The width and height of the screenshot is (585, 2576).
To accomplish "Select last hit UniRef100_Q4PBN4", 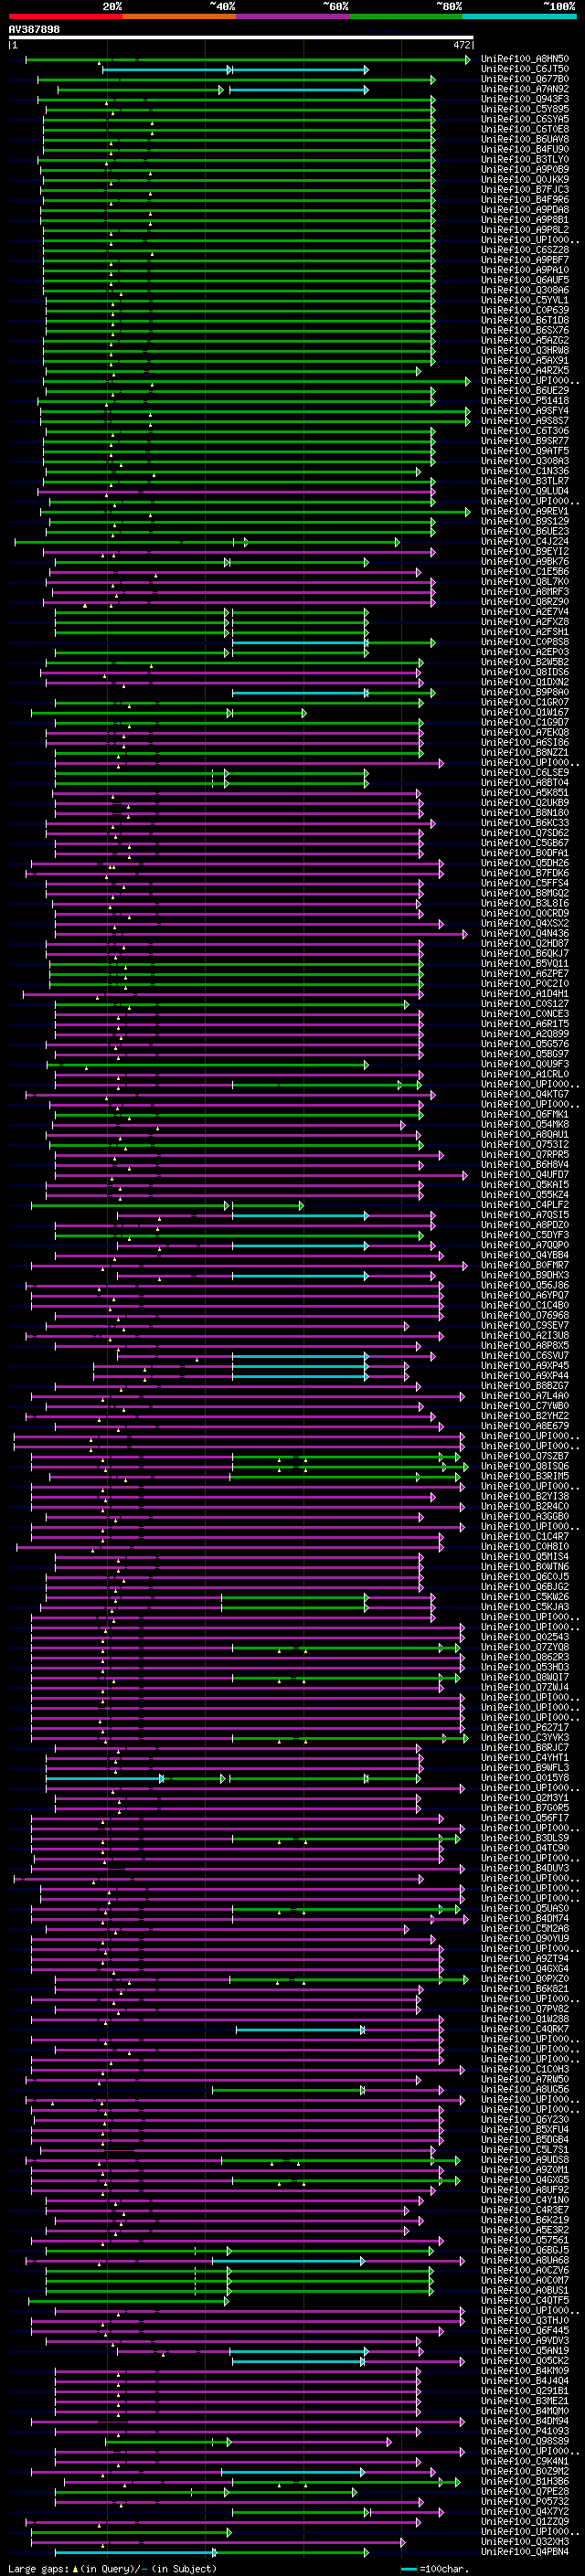I will pyautogui.click(x=524, y=2551).
